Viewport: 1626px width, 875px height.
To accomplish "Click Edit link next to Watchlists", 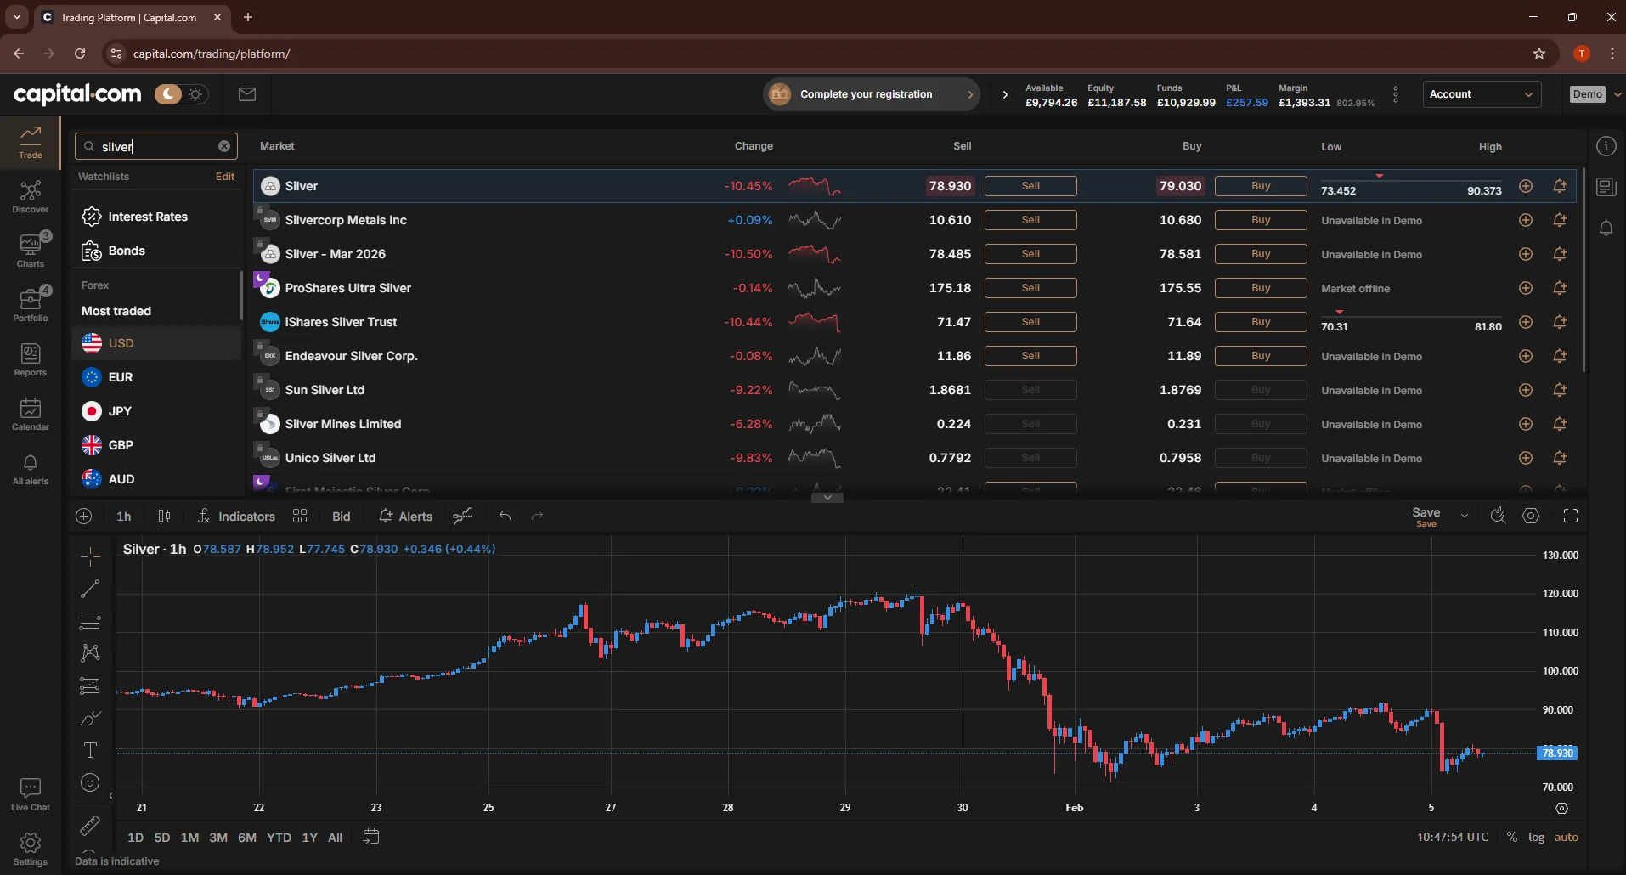I will pos(224,177).
